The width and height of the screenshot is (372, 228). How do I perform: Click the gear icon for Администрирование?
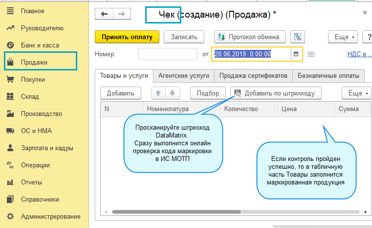(x=10, y=216)
